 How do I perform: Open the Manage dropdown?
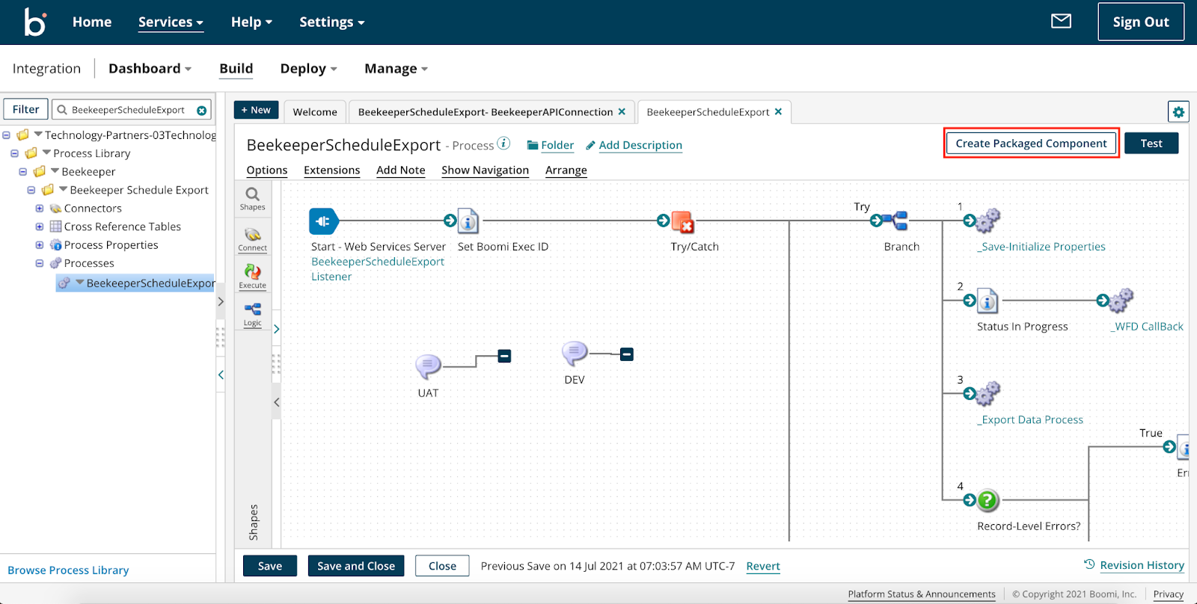click(x=396, y=69)
